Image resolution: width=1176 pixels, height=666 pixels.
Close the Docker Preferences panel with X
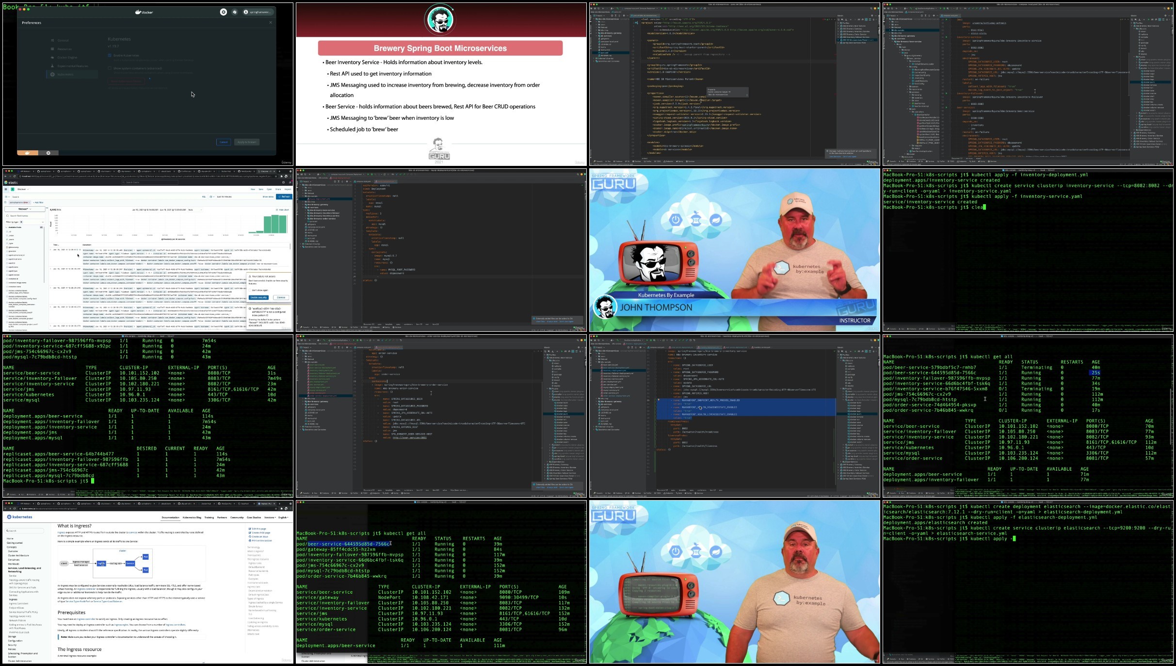click(271, 22)
